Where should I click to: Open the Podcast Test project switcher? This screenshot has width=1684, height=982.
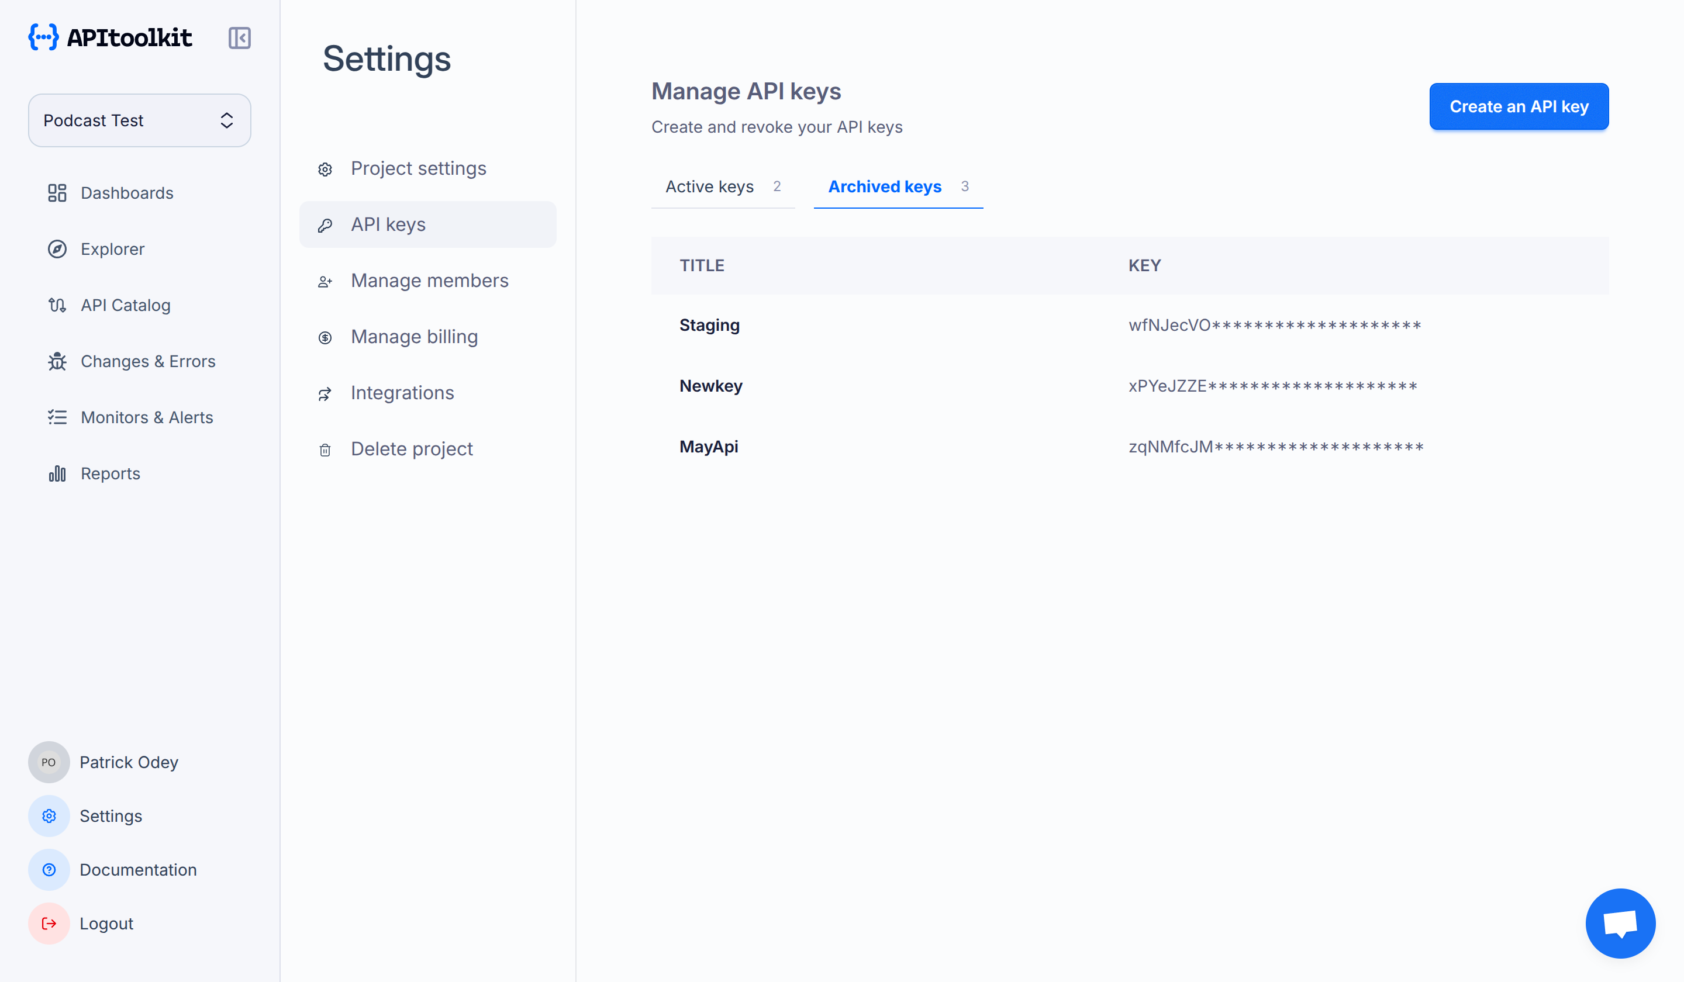139,120
